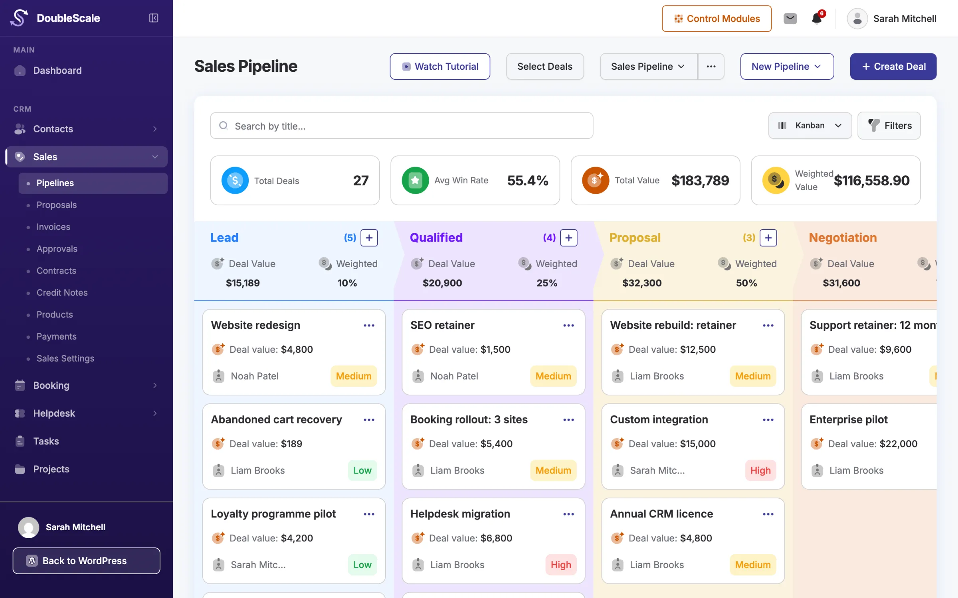Click Control Modules button
This screenshot has height=598, width=958.
click(x=717, y=19)
